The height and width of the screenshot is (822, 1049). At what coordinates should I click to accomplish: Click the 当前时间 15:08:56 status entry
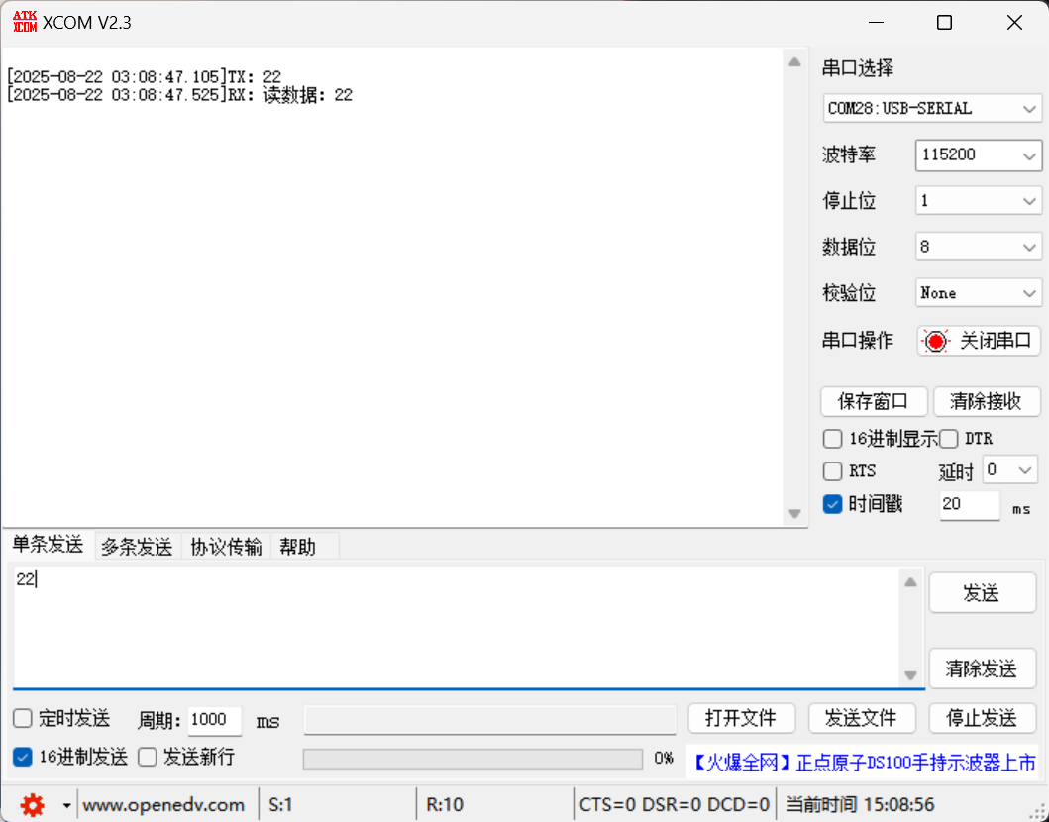860,804
